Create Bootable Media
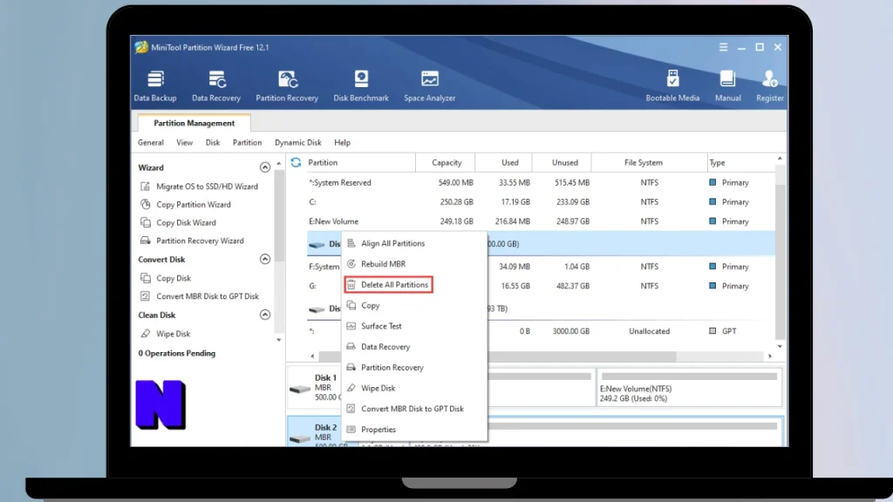The width and height of the screenshot is (893, 502). point(672,86)
